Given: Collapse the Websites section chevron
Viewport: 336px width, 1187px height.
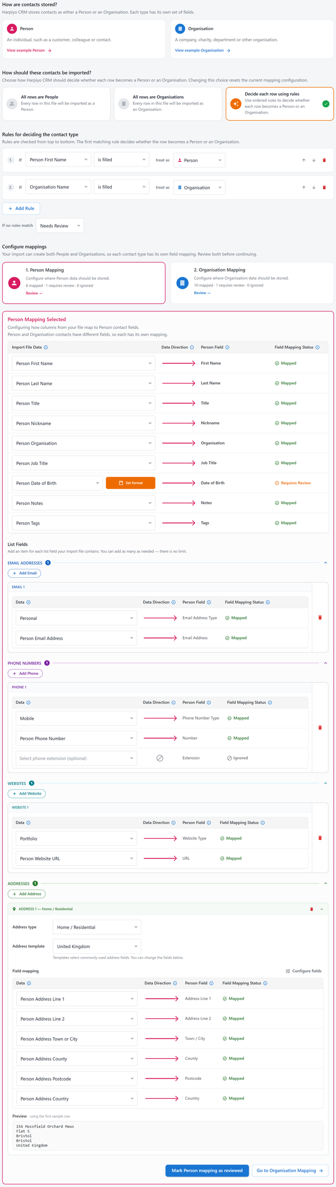Looking at the screenshot, I should (x=325, y=784).
